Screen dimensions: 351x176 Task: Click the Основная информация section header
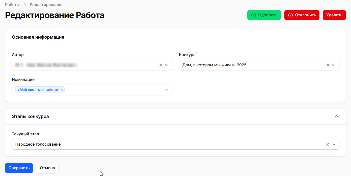(x=38, y=37)
